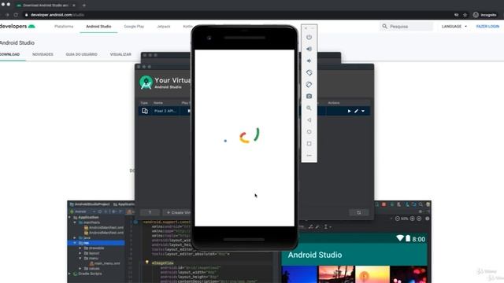
Task: Open emulator extended controls (three dots)
Action: [x=309, y=156]
